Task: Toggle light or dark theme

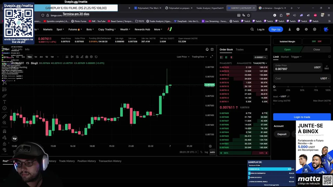Action: 306,29
